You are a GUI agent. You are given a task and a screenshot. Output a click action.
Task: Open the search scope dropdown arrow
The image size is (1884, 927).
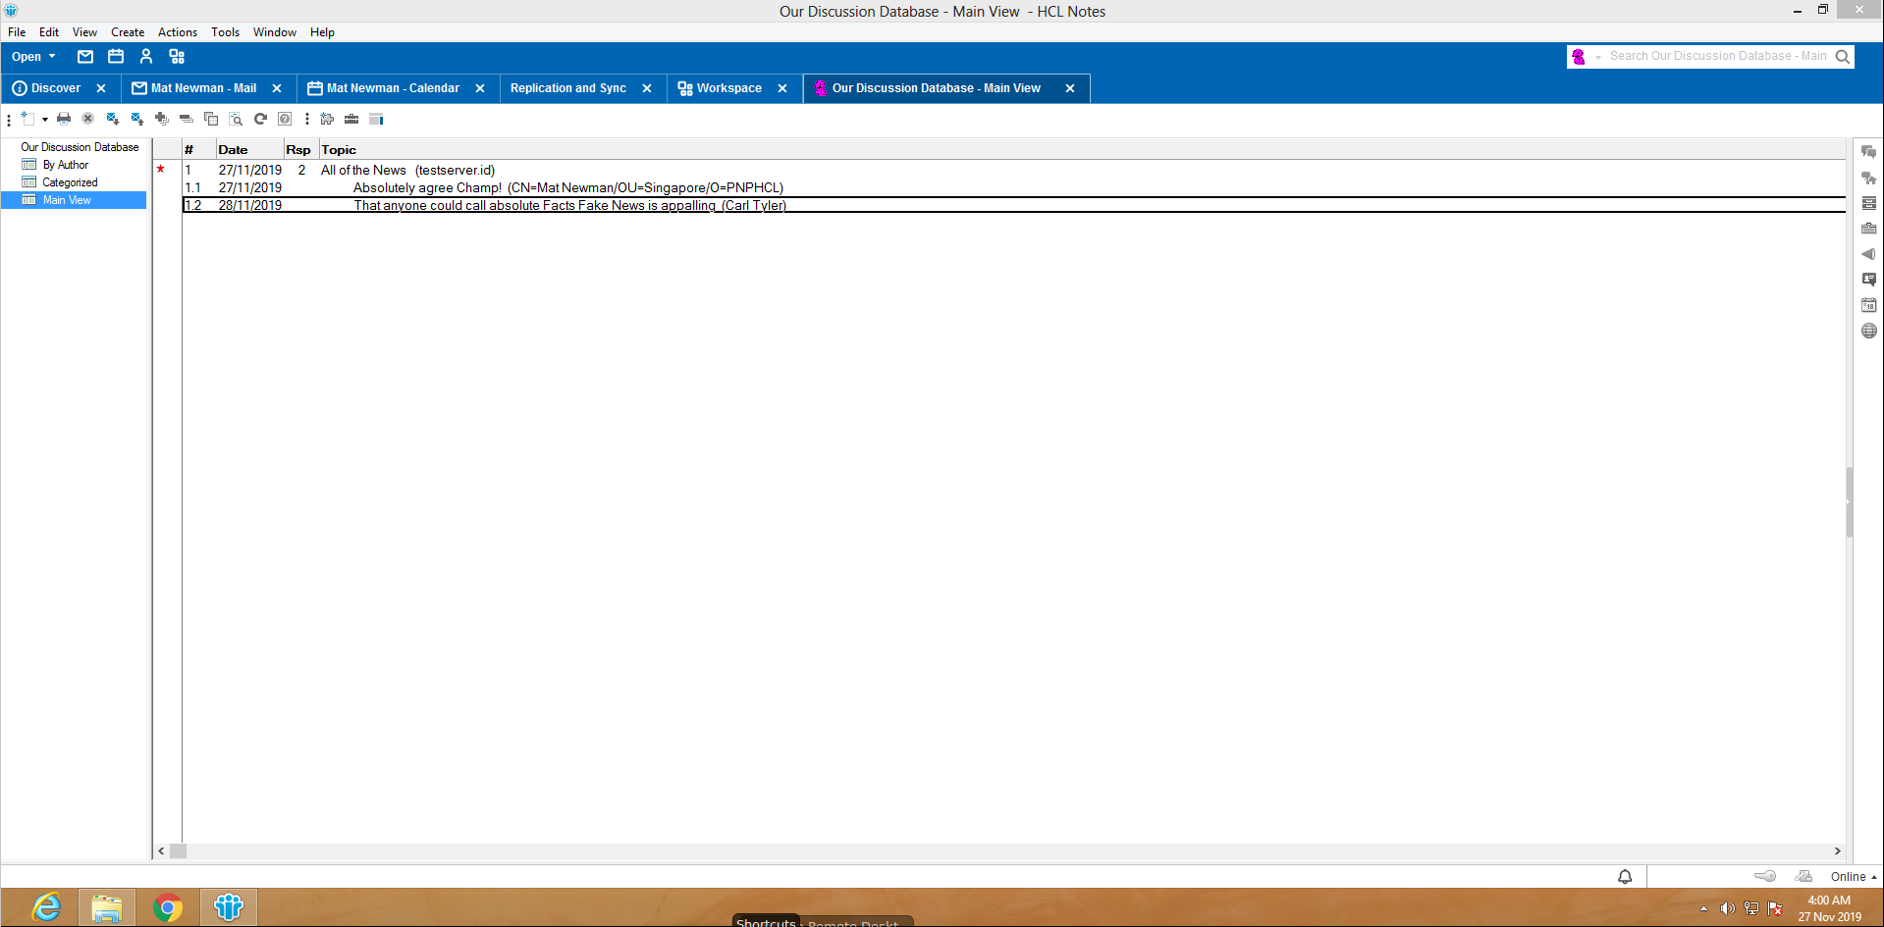1598,57
